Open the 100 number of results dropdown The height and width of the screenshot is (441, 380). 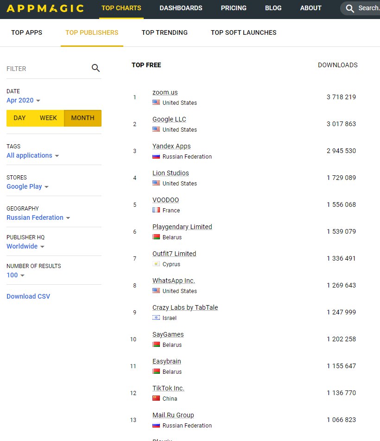click(15, 275)
